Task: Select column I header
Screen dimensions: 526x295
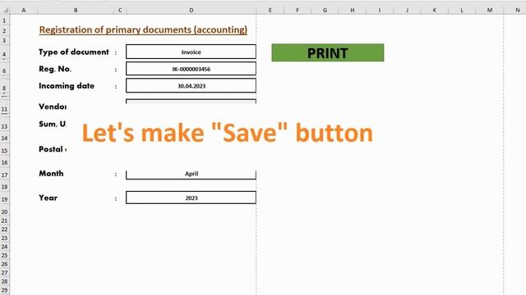Action: 380,10
